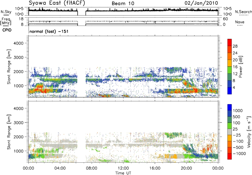252x175 pixels.
Task: Click the 'Freq. [MHz]' label
Action: (x=6, y=21)
